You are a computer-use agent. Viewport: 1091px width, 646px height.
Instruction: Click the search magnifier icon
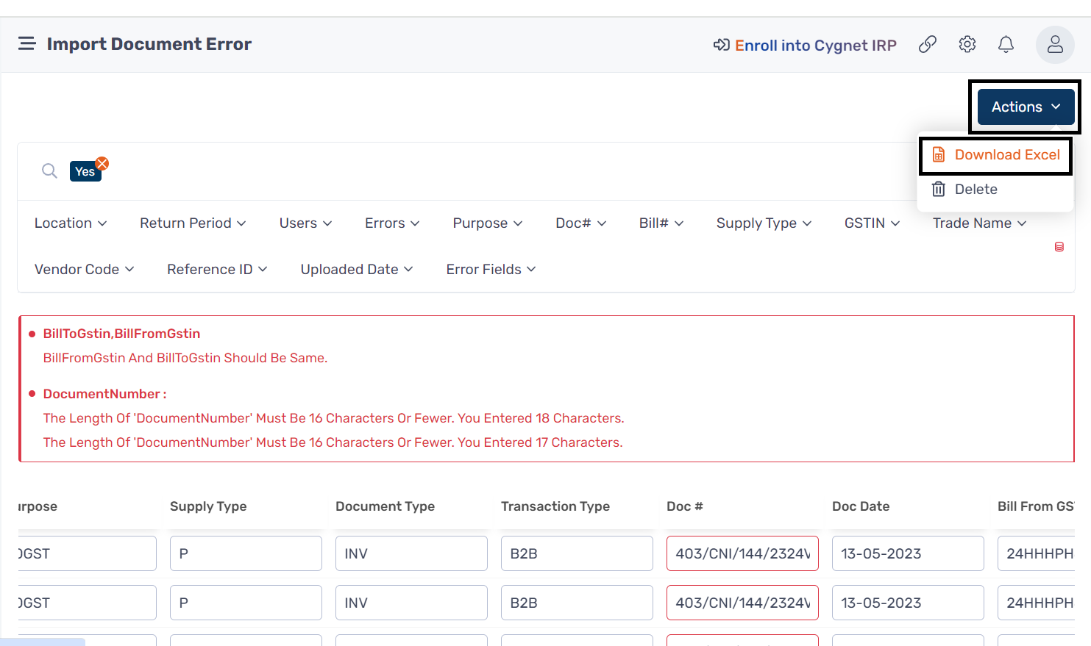pos(49,171)
